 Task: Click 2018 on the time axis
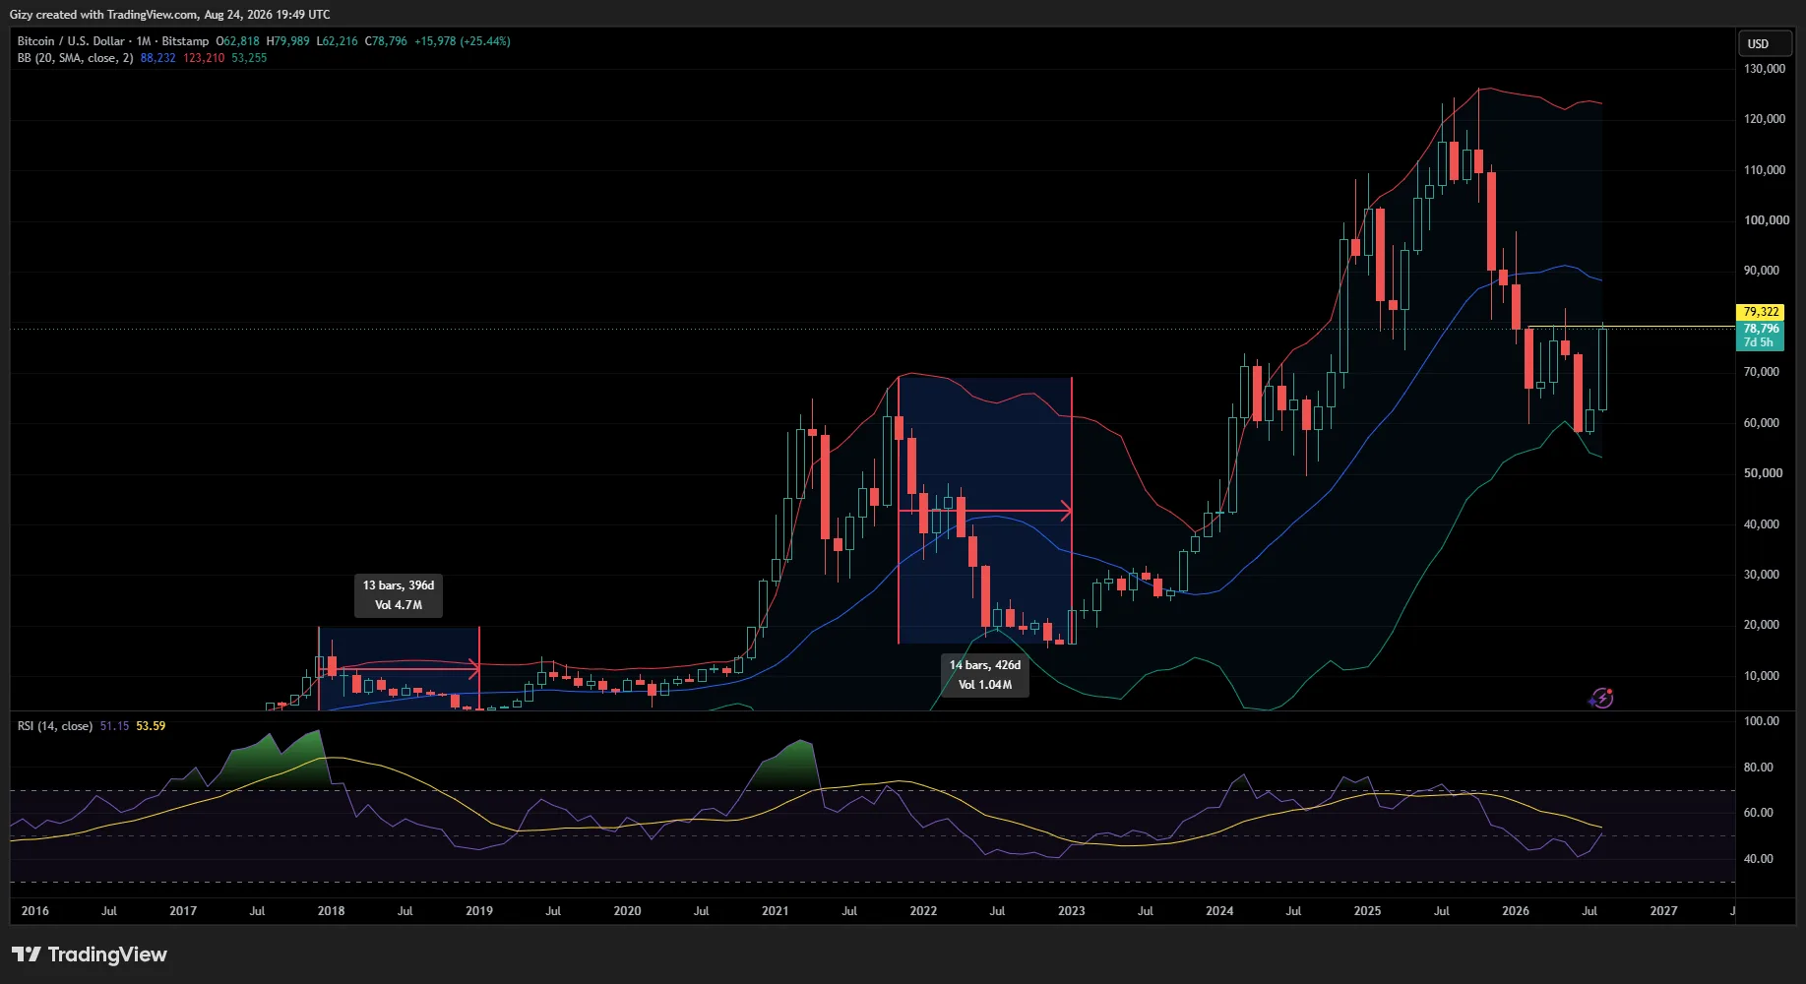click(332, 911)
